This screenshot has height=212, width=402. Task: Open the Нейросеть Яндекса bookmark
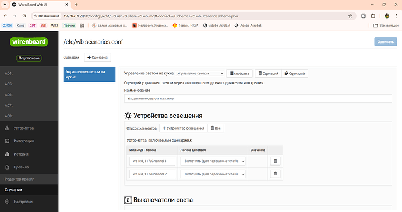click(x=150, y=26)
